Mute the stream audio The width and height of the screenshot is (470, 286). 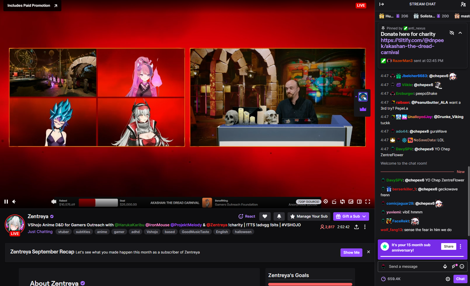tap(14, 201)
